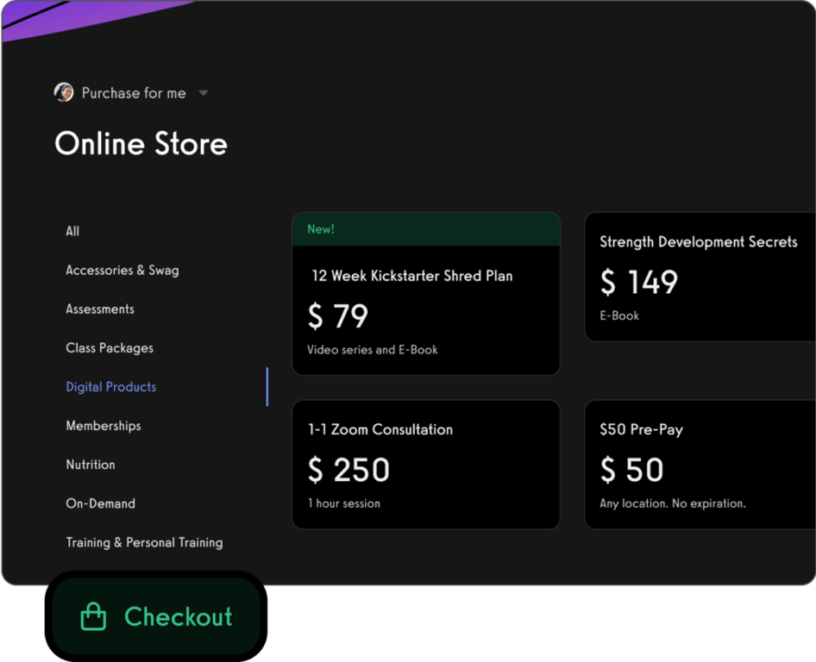Select the Assessments category
816x662 pixels.
(x=99, y=309)
